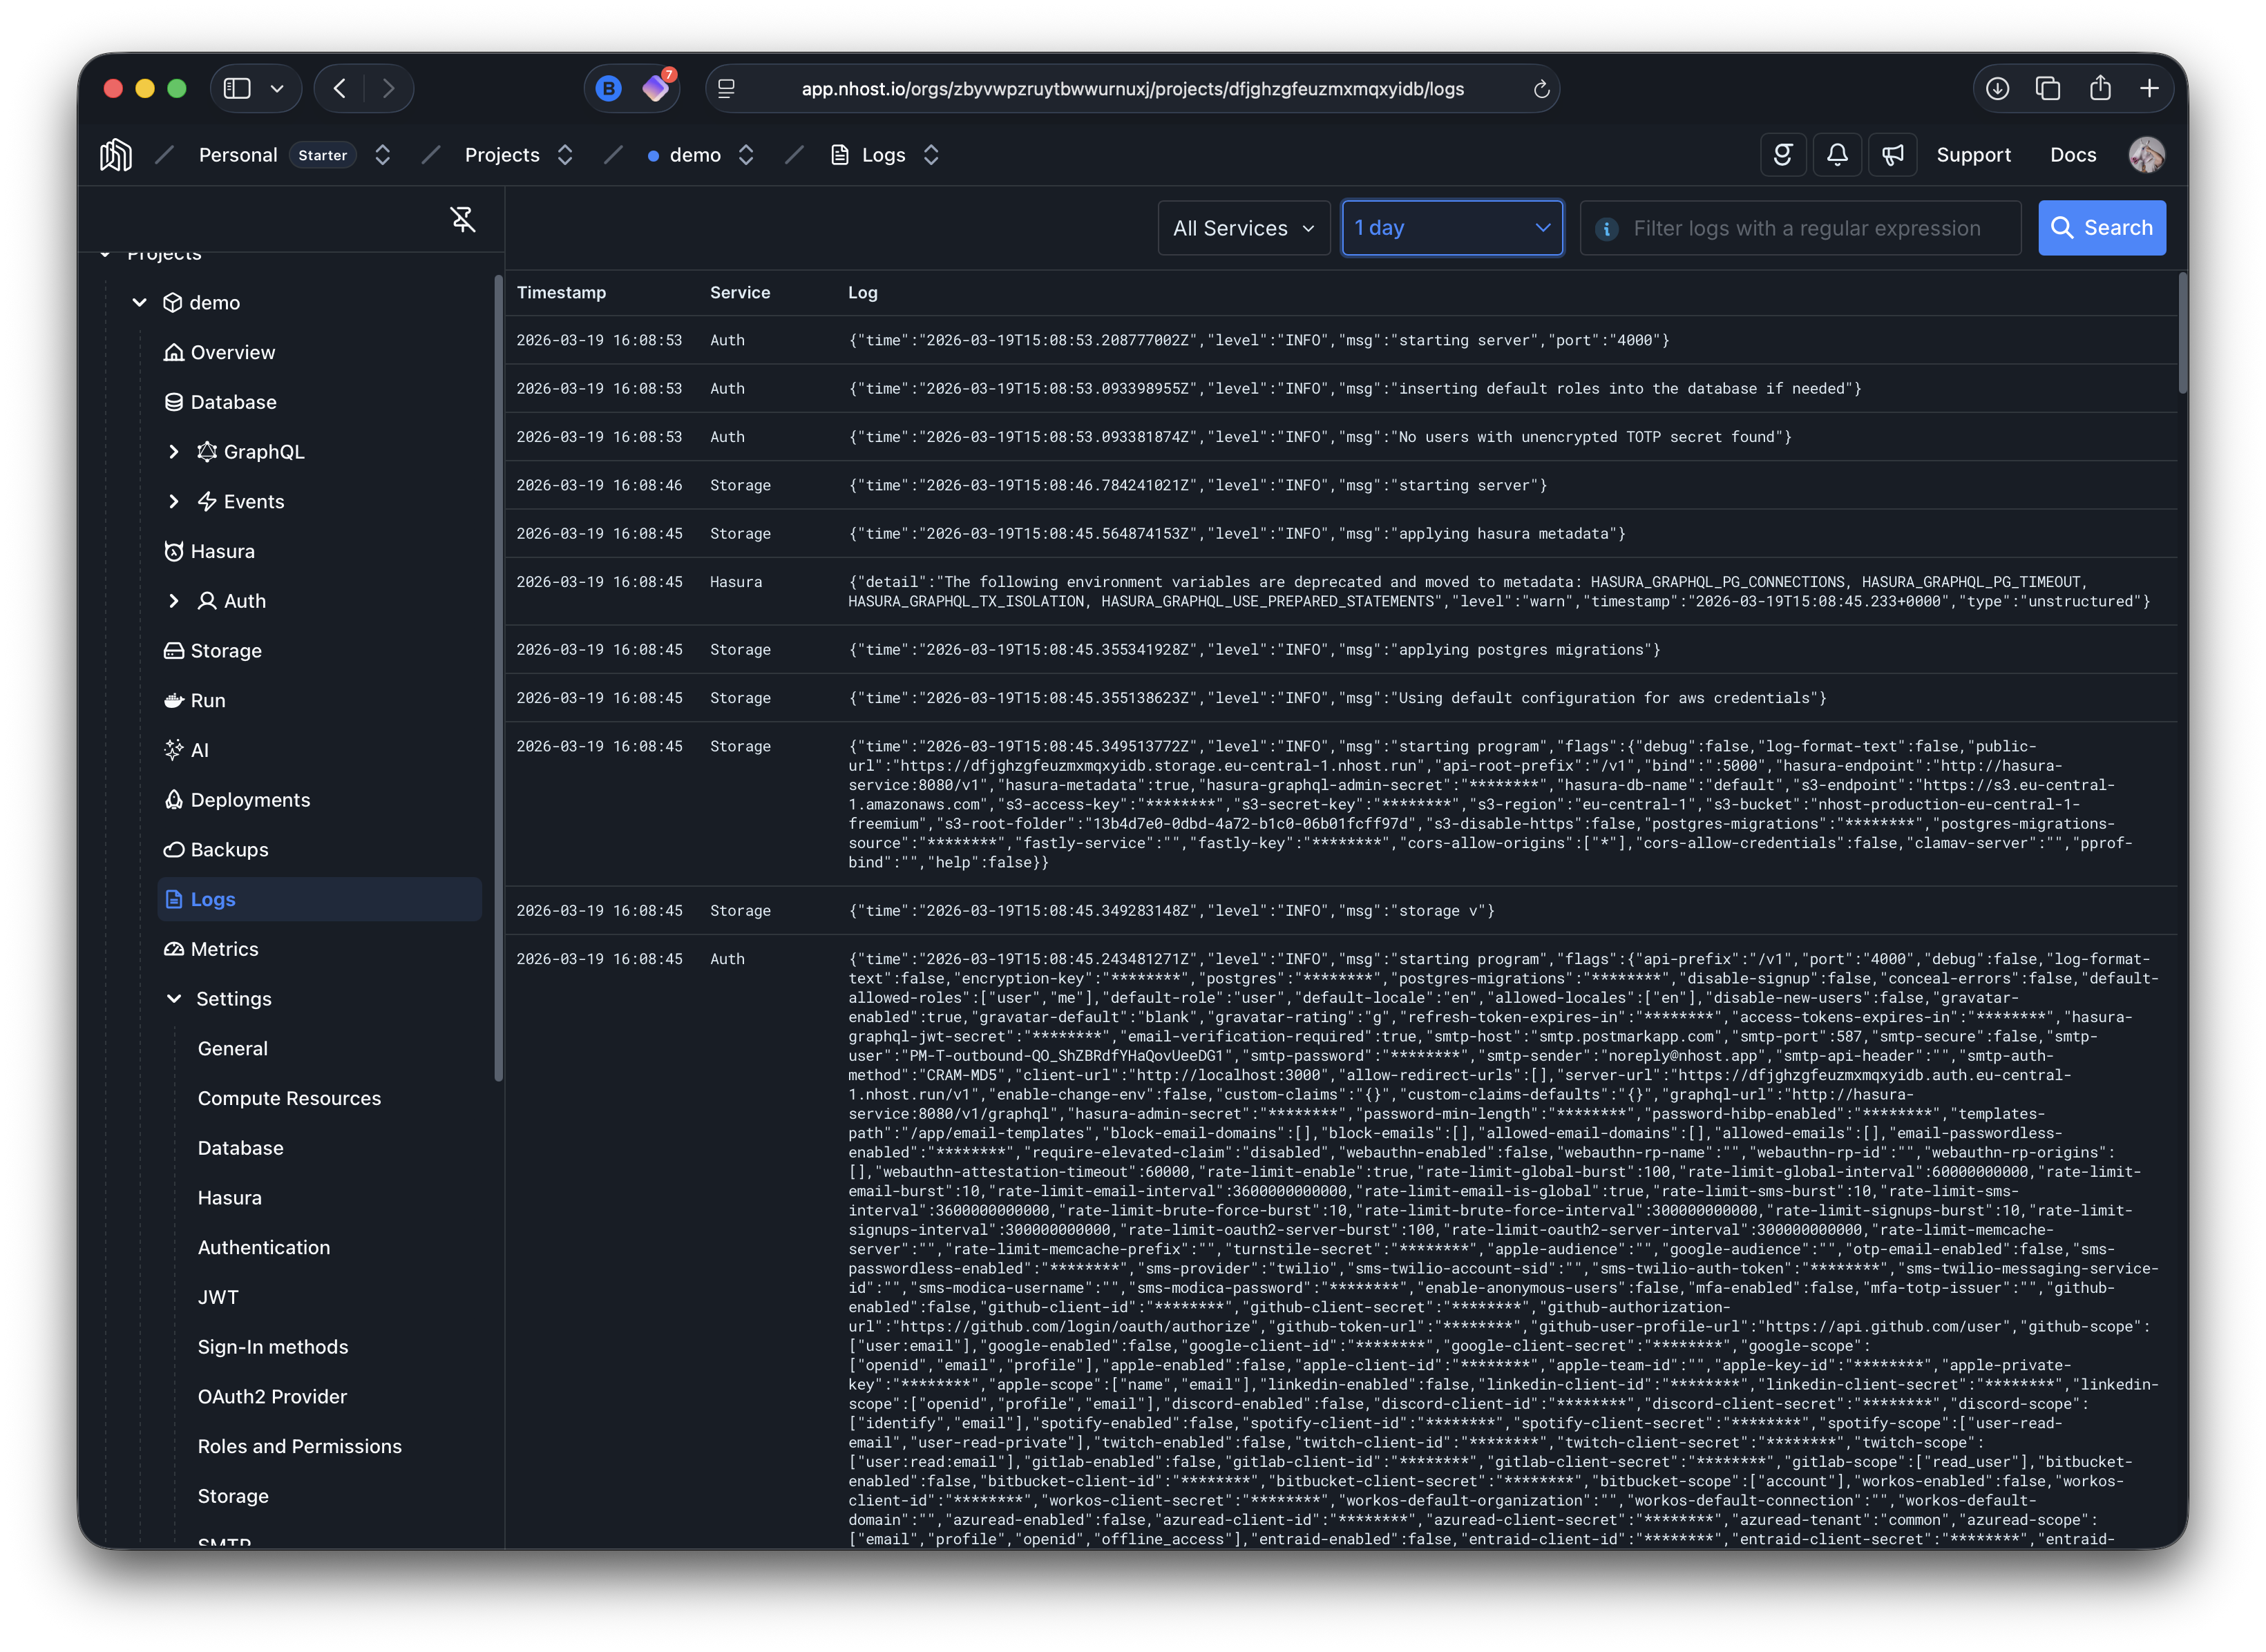Open Deployments from the sidebar
This screenshot has width=2266, height=1652.
click(x=250, y=800)
